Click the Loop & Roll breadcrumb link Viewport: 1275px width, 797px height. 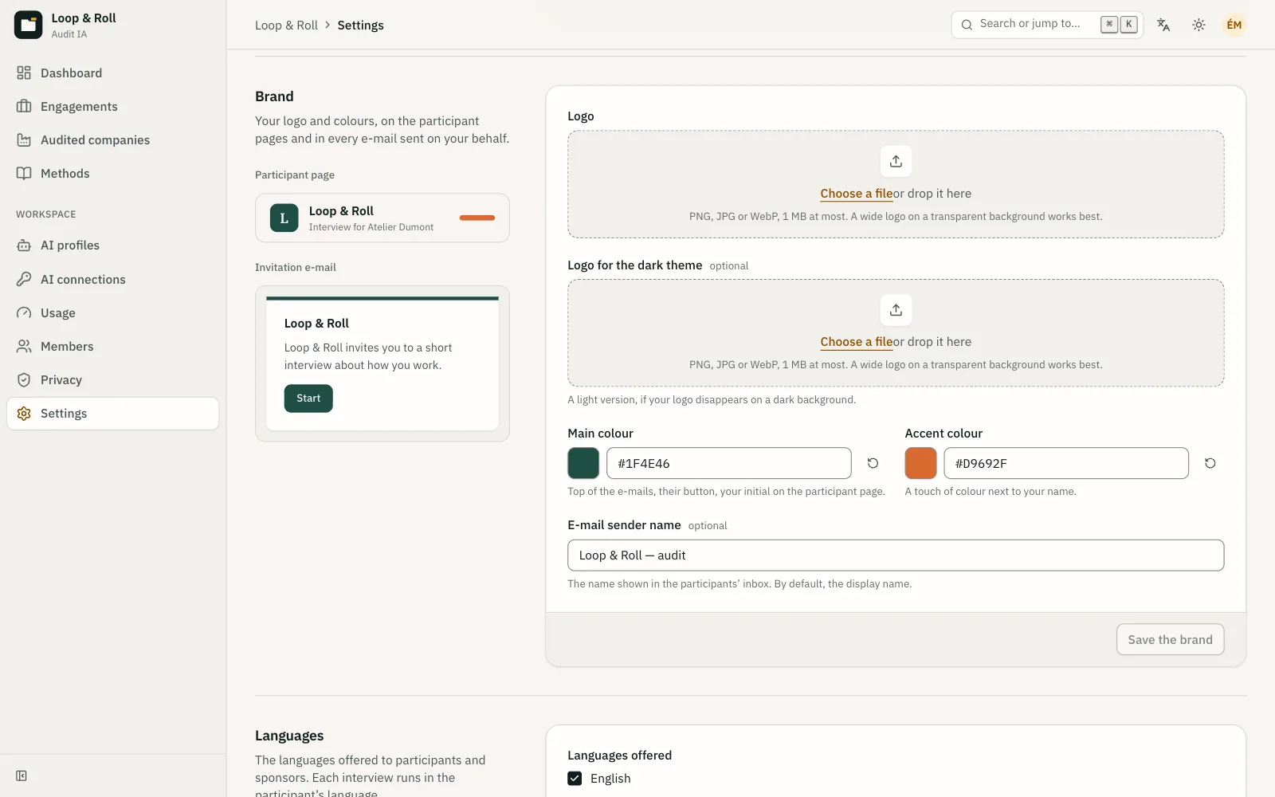(286, 26)
